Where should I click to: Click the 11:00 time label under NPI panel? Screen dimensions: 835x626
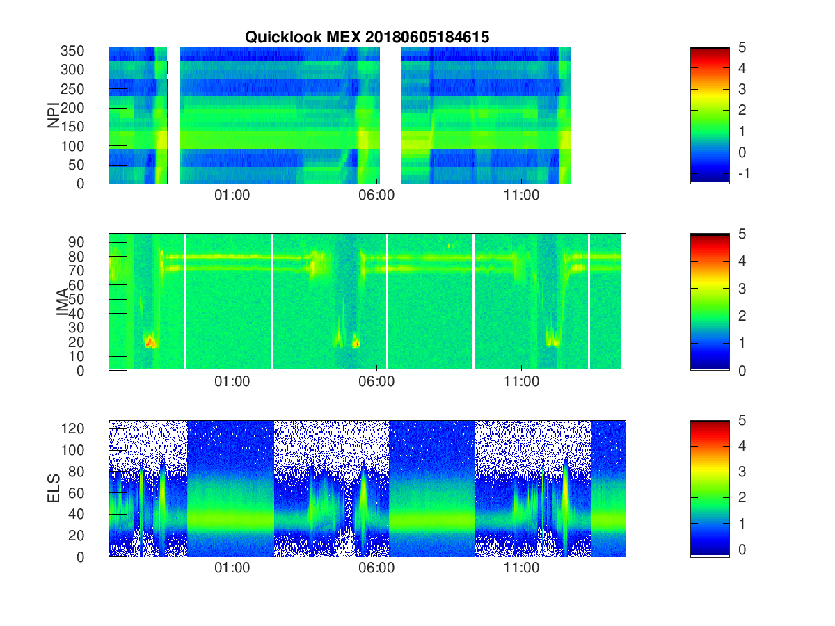click(x=521, y=195)
